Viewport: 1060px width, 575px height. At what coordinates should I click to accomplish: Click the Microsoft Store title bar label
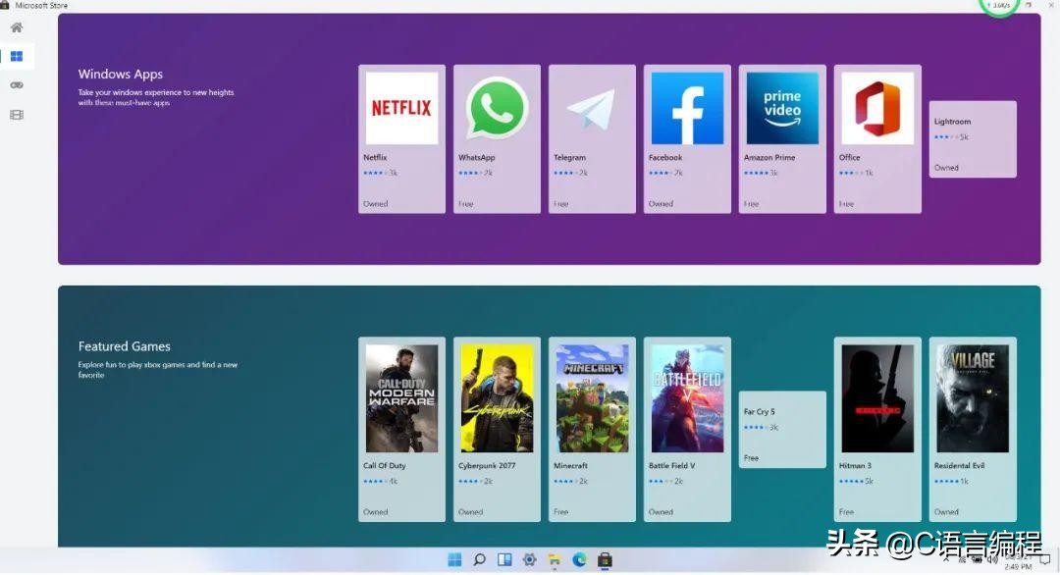click(39, 4)
